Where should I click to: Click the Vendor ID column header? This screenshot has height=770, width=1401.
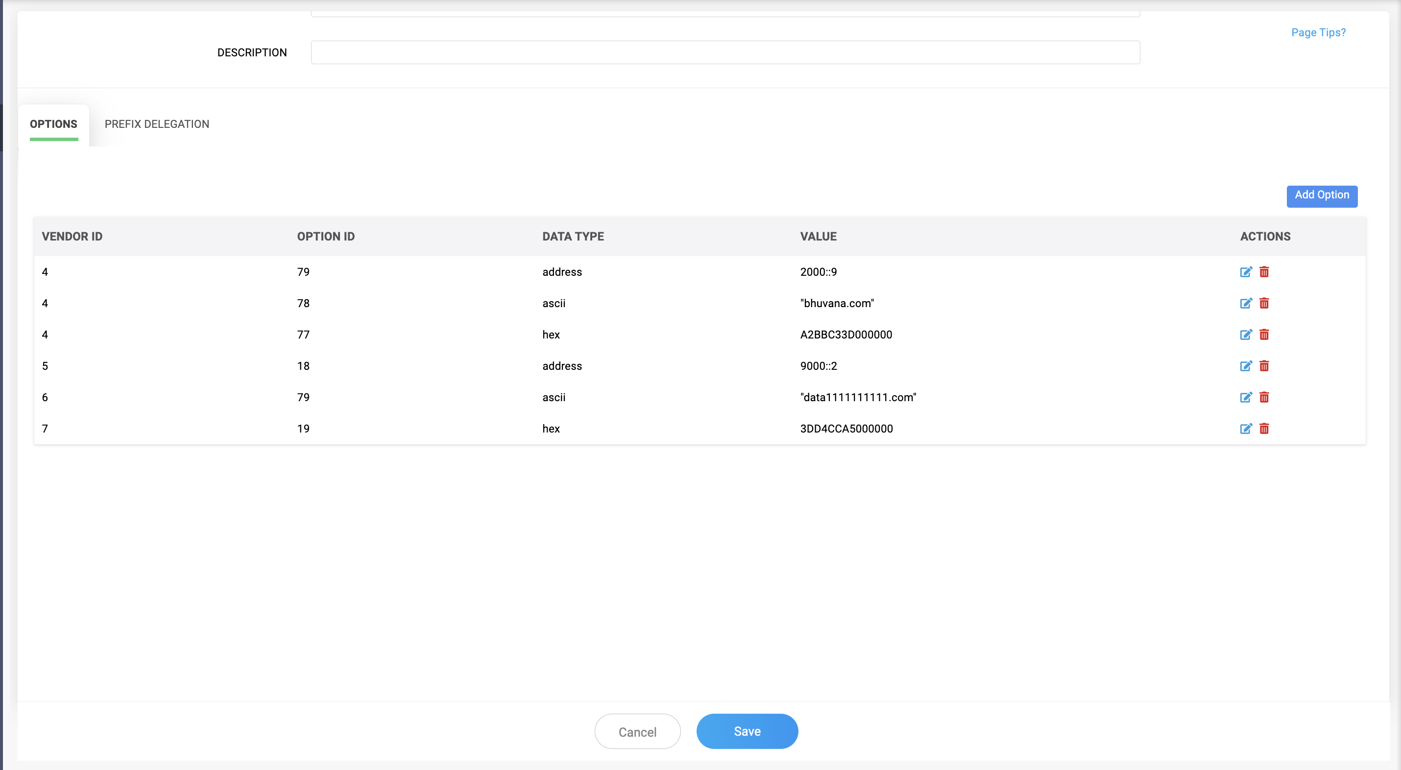(72, 237)
